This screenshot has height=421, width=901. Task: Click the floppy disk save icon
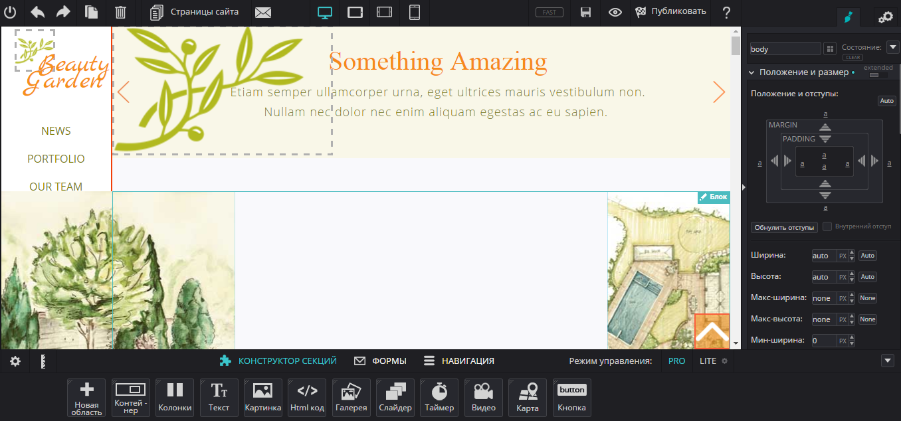pyautogui.click(x=585, y=12)
